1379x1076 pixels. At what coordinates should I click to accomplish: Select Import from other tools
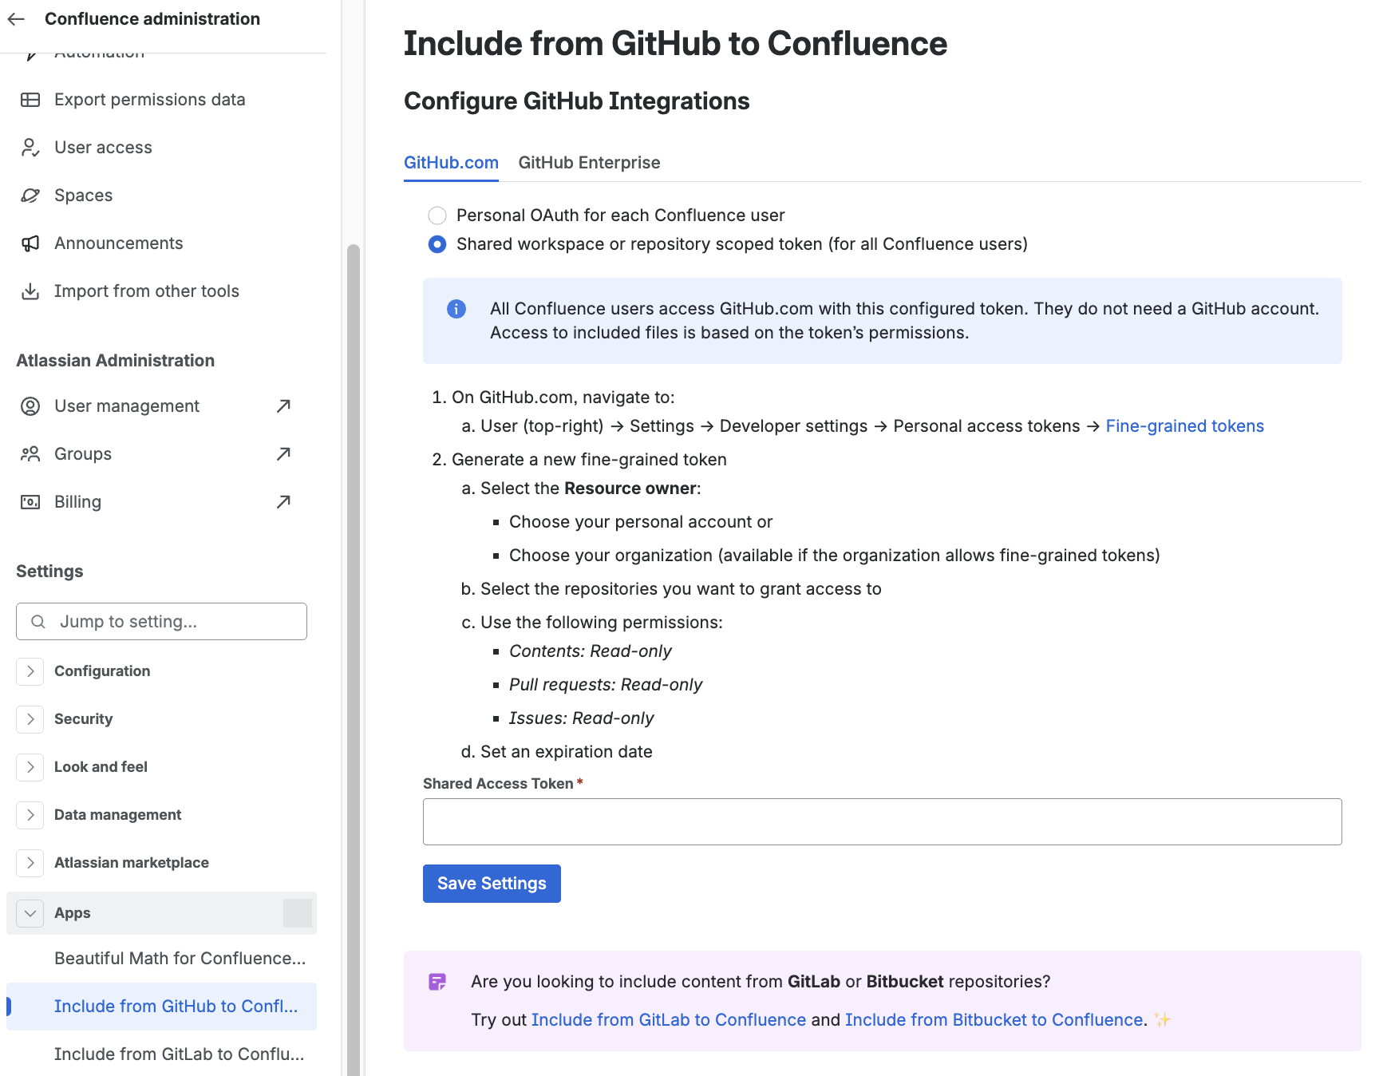click(x=146, y=291)
